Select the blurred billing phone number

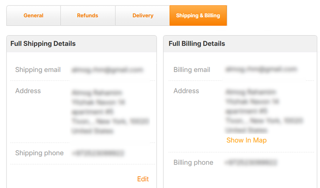251,163
